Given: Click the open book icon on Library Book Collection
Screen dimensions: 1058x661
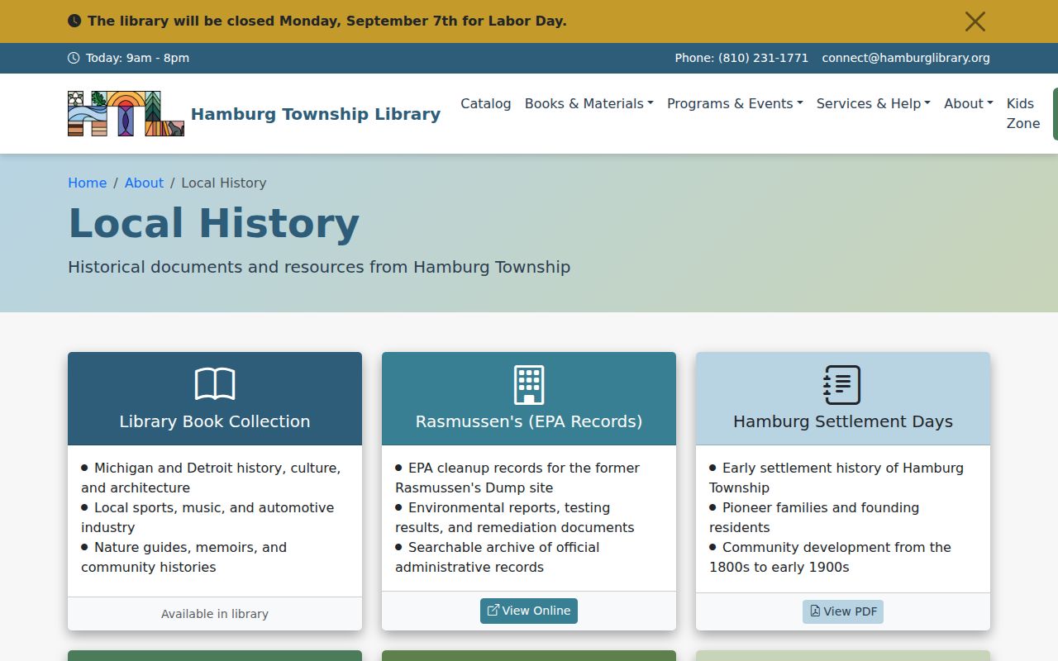Looking at the screenshot, I should (215, 384).
